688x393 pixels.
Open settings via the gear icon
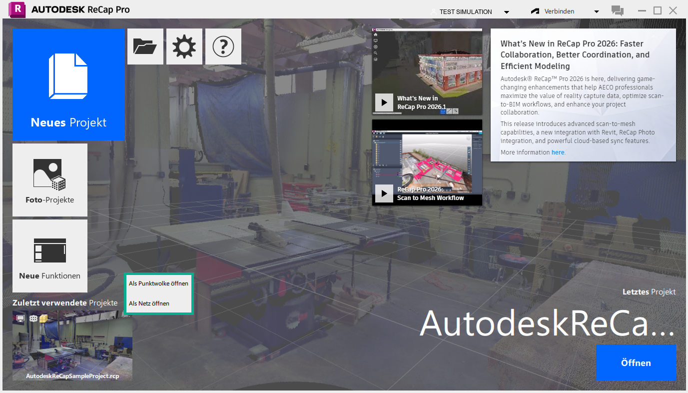click(x=184, y=46)
